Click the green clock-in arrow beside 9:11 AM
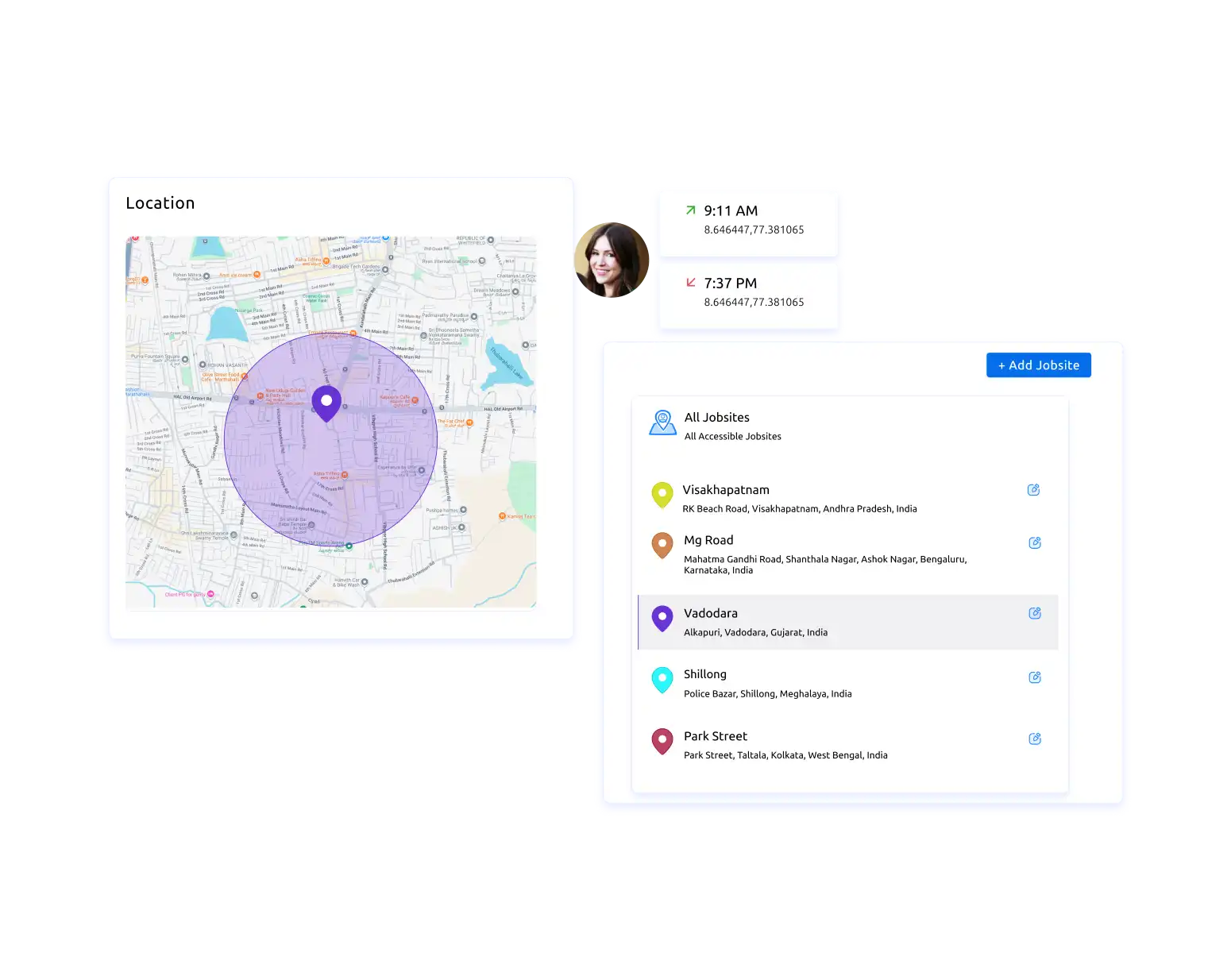Viewport: 1231px width, 953px height. 689,210
